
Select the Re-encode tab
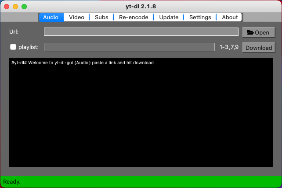click(134, 17)
